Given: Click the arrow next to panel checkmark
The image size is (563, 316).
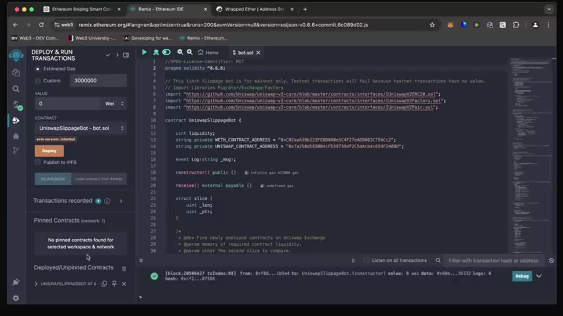Looking at the screenshot, I should (117, 55).
